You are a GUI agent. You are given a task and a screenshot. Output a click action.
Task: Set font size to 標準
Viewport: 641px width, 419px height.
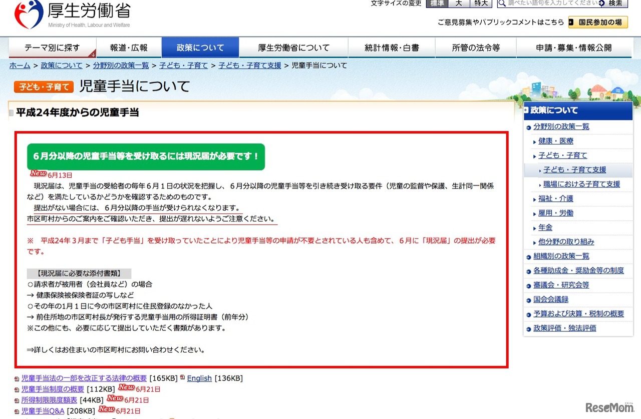(437, 3)
